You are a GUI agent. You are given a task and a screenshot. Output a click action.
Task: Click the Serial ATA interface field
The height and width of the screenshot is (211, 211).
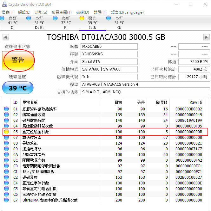109,62
